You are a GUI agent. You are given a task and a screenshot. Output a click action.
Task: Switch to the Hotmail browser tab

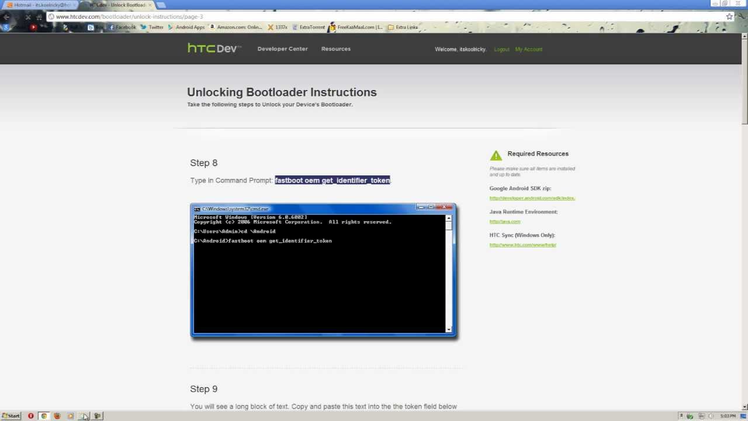click(x=41, y=5)
